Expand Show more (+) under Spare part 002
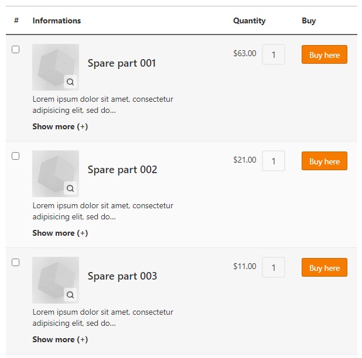 pyautogui.click(x=60, y=233)
